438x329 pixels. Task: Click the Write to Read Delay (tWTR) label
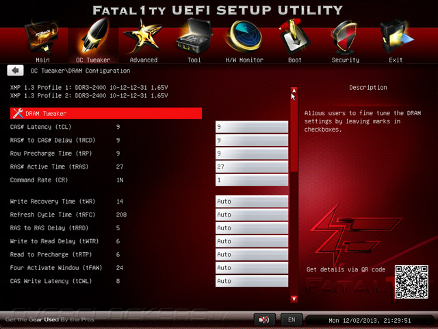pos(55,241)
